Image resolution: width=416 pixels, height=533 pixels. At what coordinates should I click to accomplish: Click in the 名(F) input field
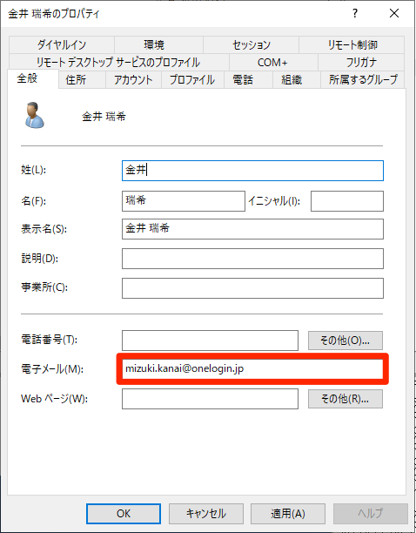[x=184, y=201]
